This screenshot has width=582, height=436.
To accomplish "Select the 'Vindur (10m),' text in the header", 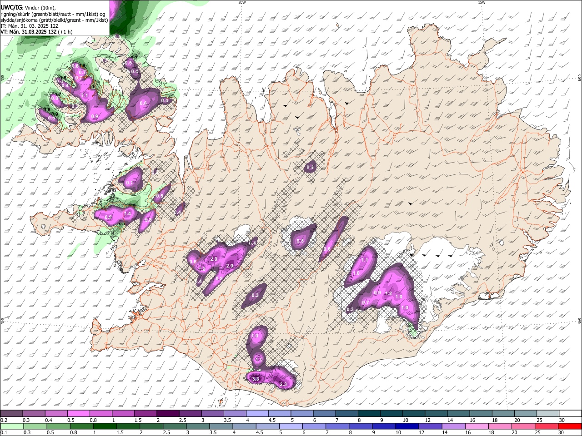I will (x=39, y=8).
